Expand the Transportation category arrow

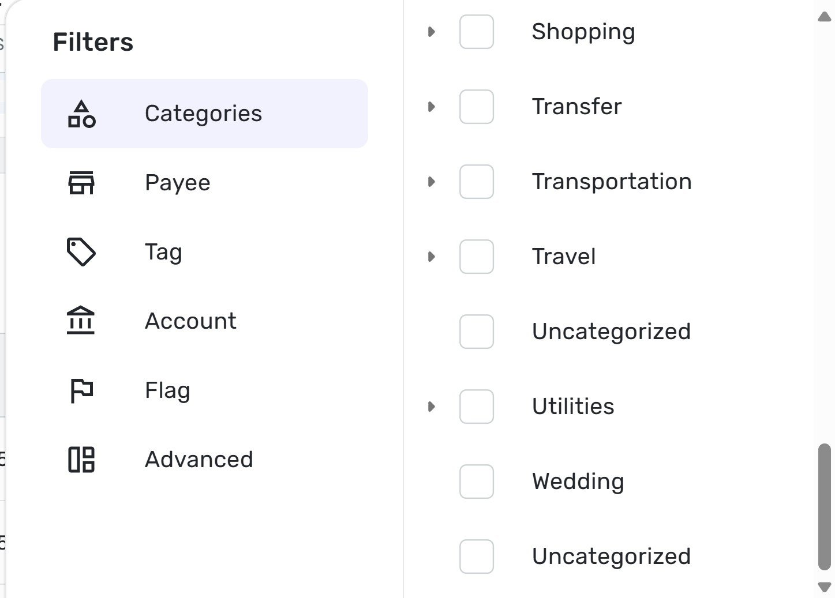point(431,182)
